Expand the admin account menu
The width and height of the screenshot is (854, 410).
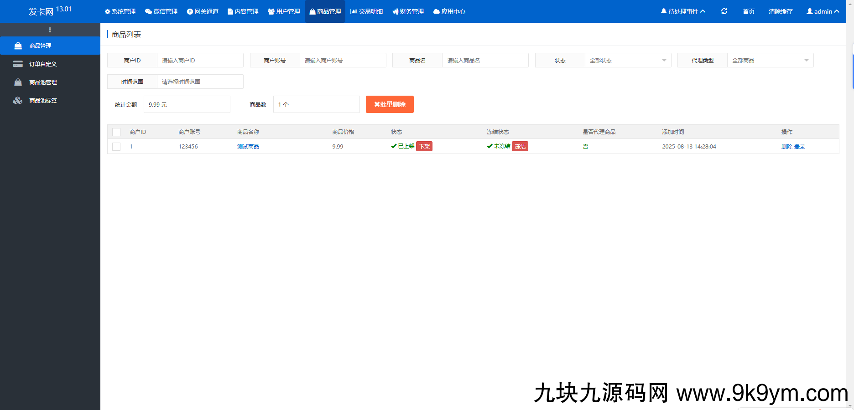pyautogui.click(x=822, y=11)
